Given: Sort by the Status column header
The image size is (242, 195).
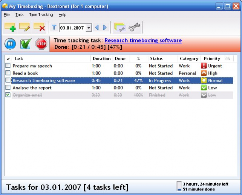Looking at the screenshot, I should coord(163,59).
